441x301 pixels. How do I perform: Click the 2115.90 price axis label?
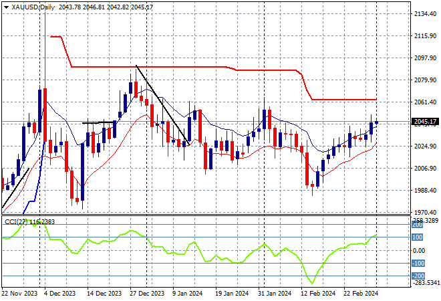click(425, 35)
